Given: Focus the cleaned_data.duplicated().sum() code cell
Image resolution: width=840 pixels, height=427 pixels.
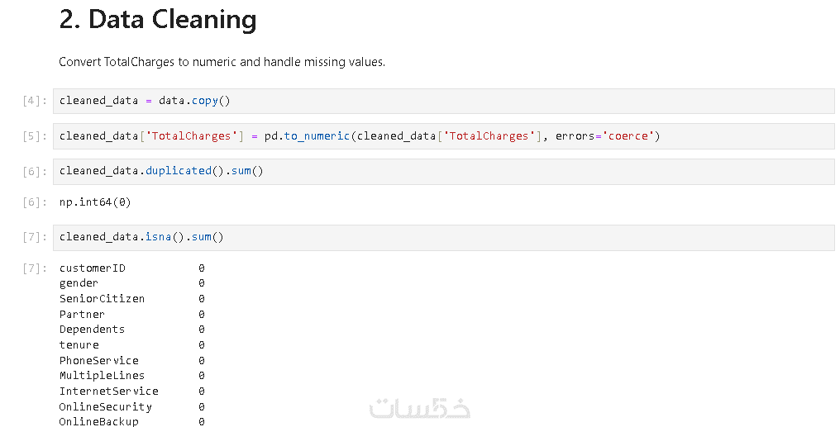Looking at the screenshot, I should (x=443, y=171).
